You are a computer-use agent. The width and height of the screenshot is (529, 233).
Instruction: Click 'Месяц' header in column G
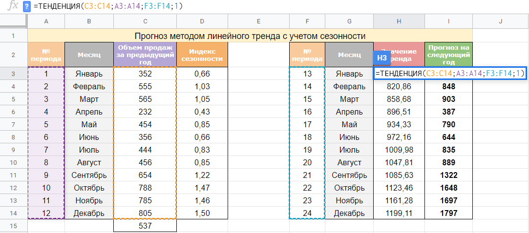(349, 55)
